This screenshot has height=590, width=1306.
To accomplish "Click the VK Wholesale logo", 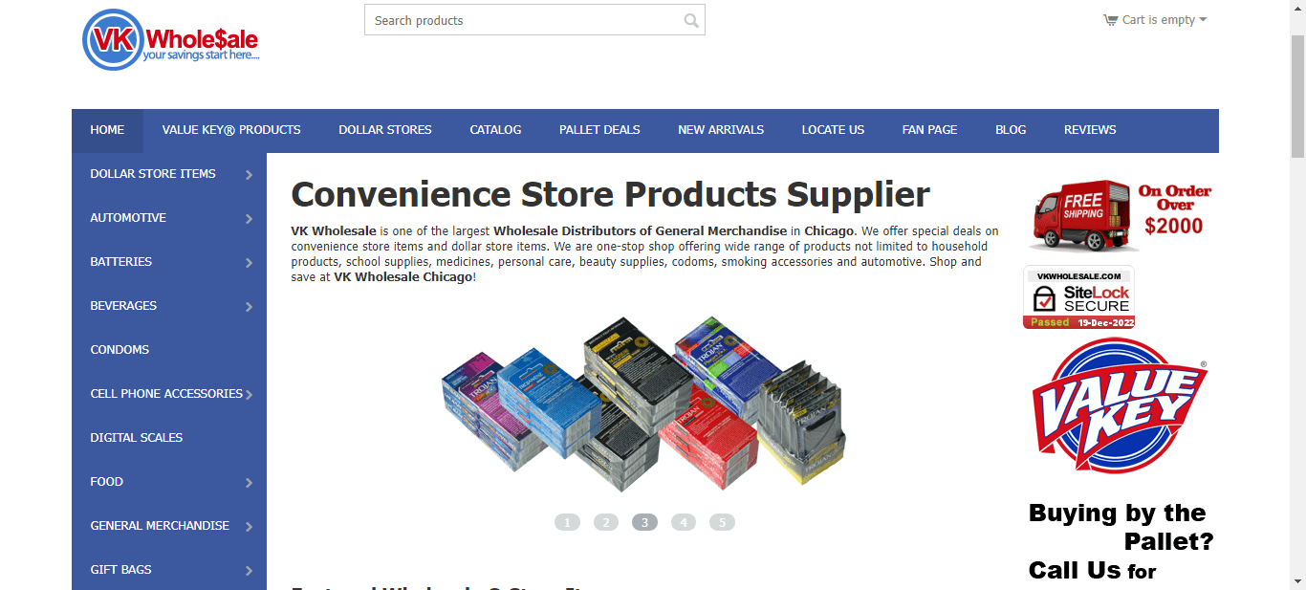I will click(x=170, y=39).
